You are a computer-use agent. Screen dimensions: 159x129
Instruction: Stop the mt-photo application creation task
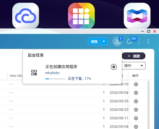click(x=113, y=67)
